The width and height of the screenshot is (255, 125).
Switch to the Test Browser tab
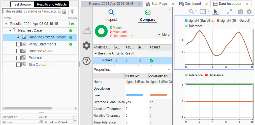click(22, 4)
